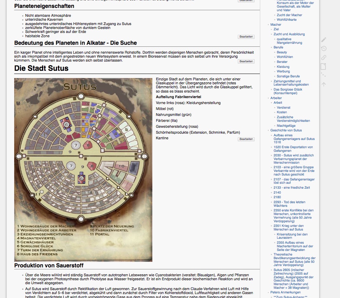The width and height of the screenshot is (340, 298).
Task: Open '2103 - eine größere Gruppe Verbannte' link
Action: (x=294, y=171)
